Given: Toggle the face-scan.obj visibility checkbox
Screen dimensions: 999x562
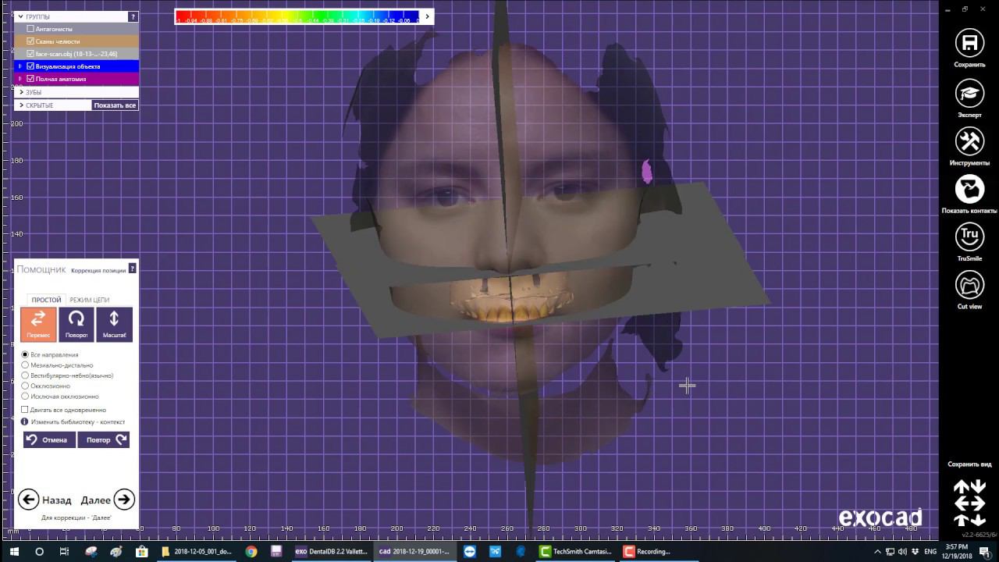Looking at the screenshot, I should point(30,54).
